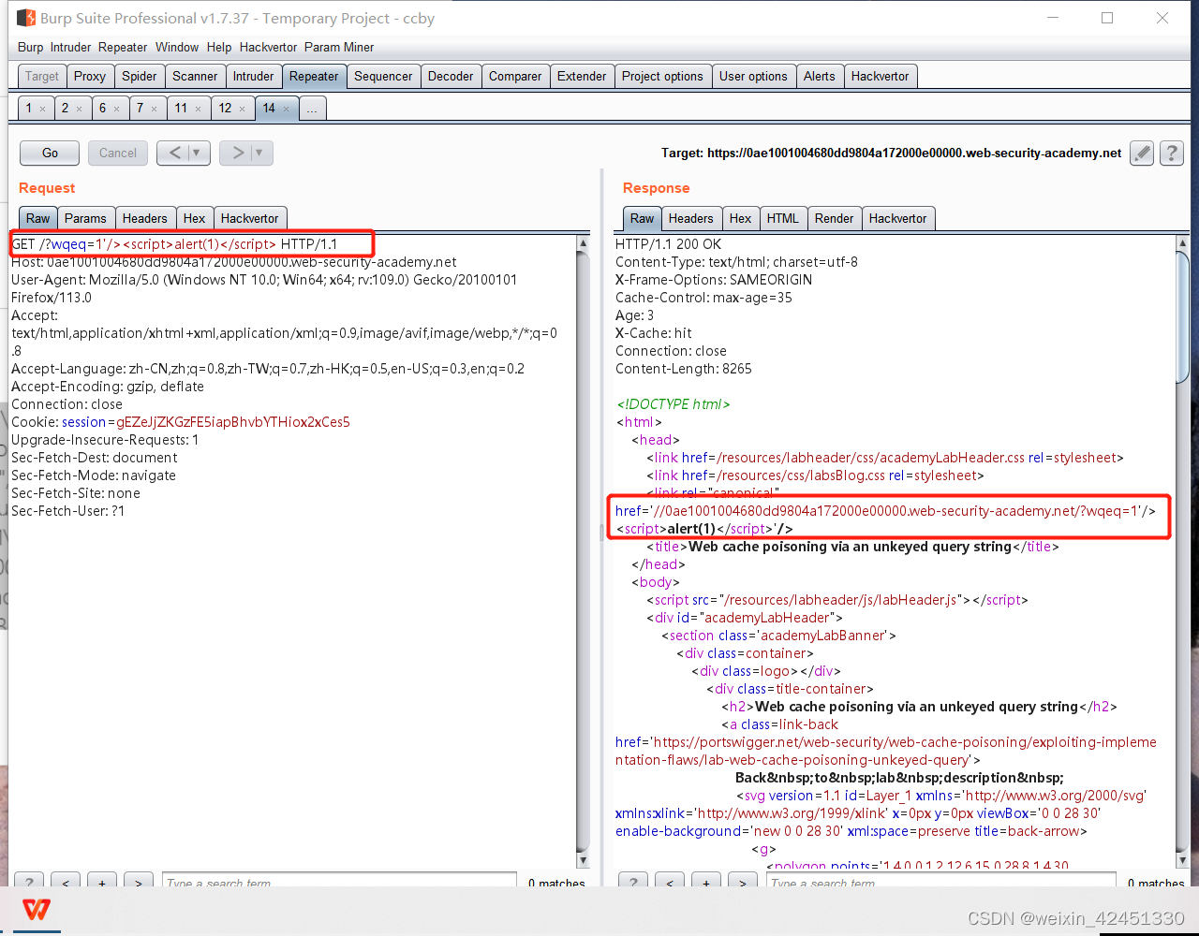Screen dimensions: 1199x936
Task: Show request Headers tab
Action: pyautogui.click(x=145, y=218)
